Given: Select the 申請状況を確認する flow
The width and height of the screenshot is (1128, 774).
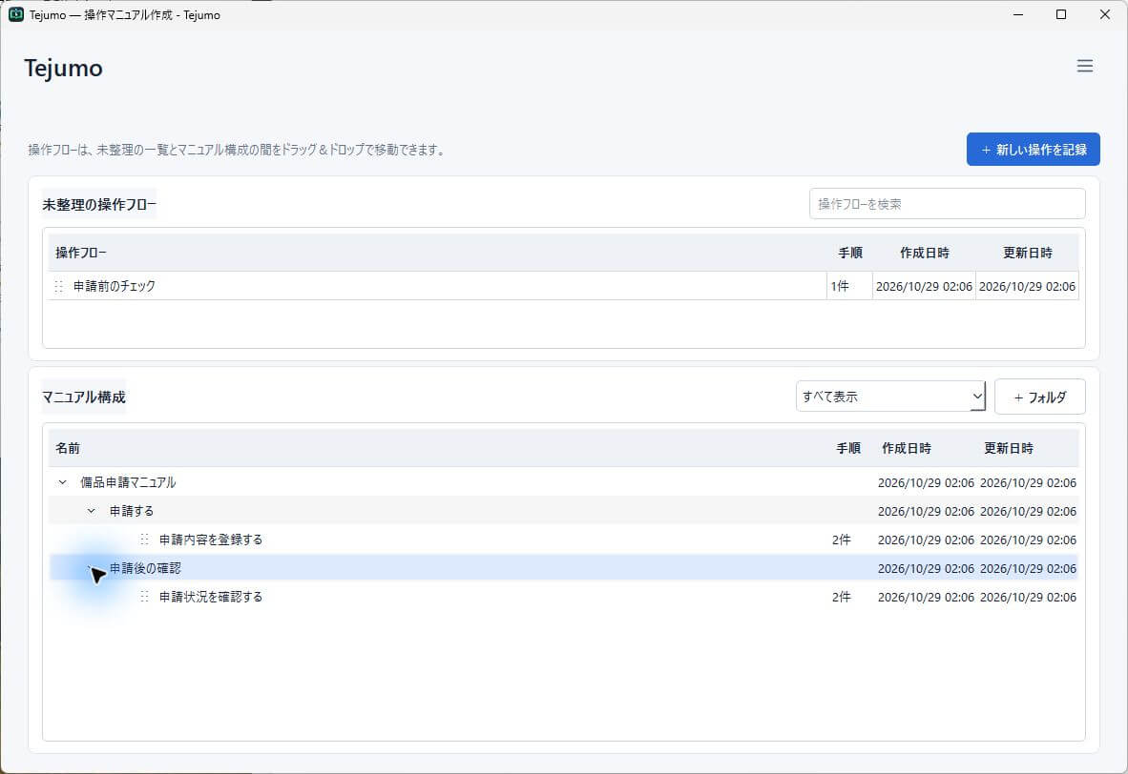Looking at the screenshot, I should [x=211, y=598].
